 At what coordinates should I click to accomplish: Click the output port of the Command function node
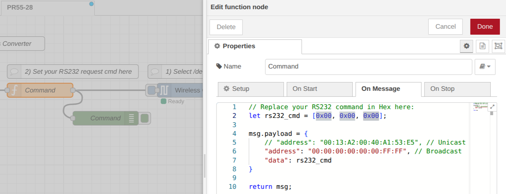pos(73,90)
